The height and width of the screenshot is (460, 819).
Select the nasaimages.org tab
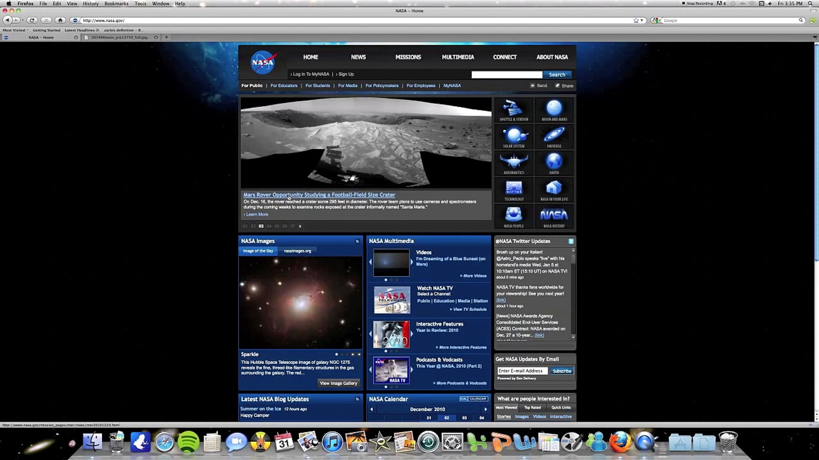coord(297,251)
